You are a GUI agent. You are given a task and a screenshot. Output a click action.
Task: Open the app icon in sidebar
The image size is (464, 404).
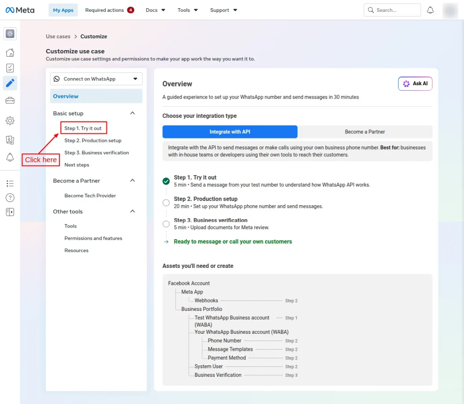pyautogui.click(x=10, y=34)
